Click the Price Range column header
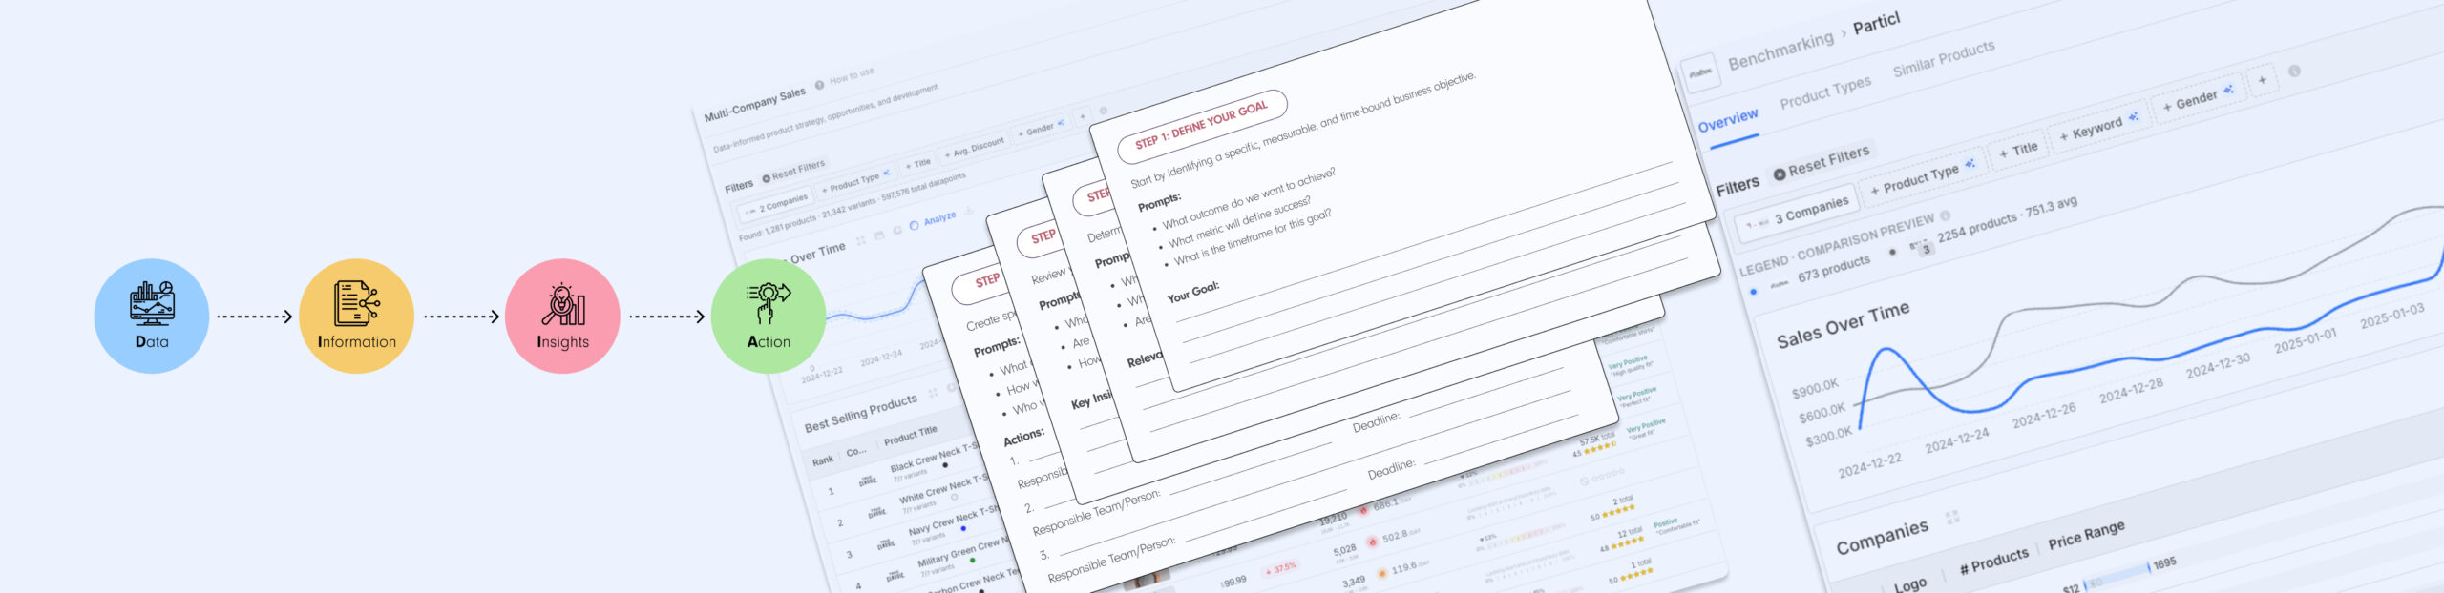This screenshot has height=593, width=2444. 2086,535
